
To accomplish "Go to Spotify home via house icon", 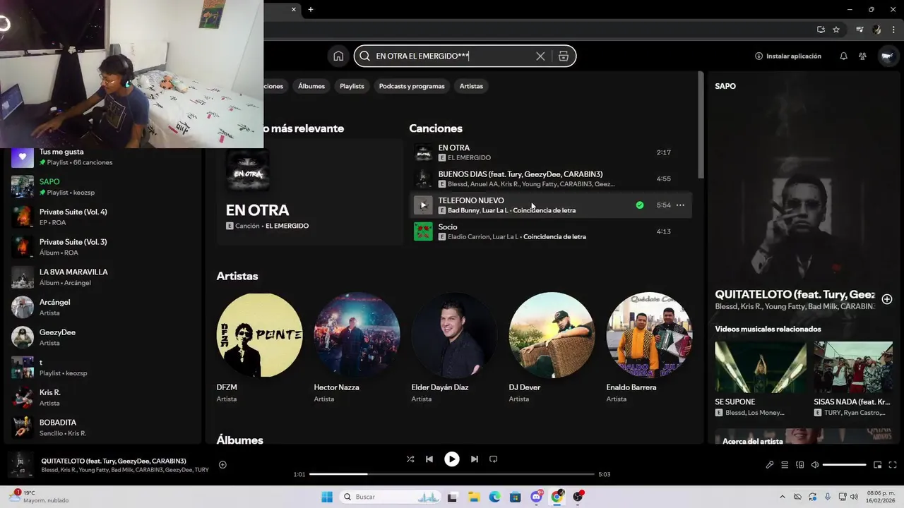I will click(x=338, y=56).
